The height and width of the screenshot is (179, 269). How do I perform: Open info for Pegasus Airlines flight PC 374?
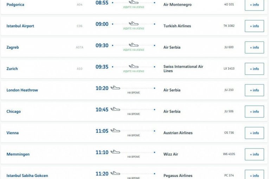click(x=254, y=175)
